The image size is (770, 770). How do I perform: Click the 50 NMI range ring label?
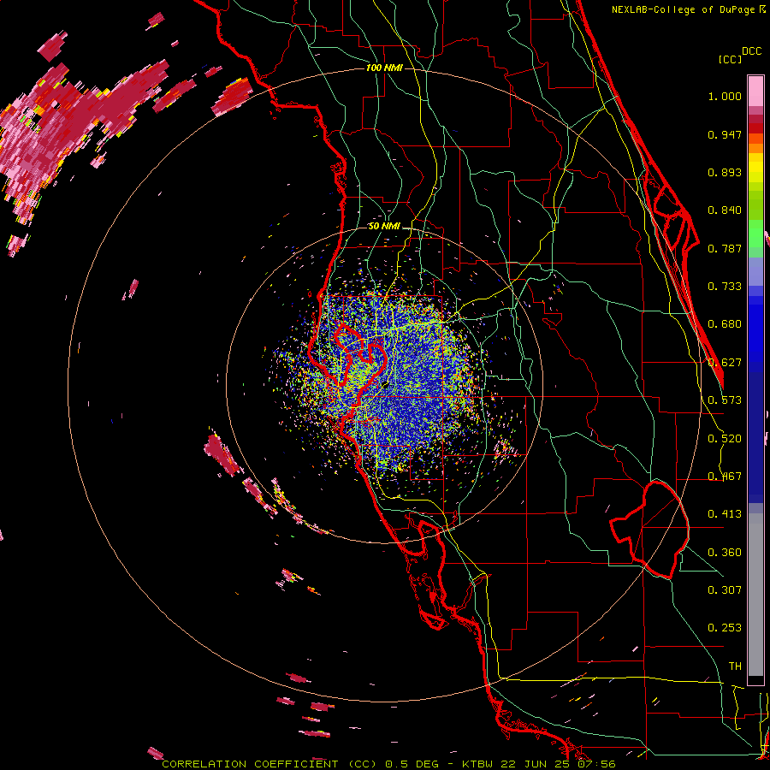click(x=384, y=227)
